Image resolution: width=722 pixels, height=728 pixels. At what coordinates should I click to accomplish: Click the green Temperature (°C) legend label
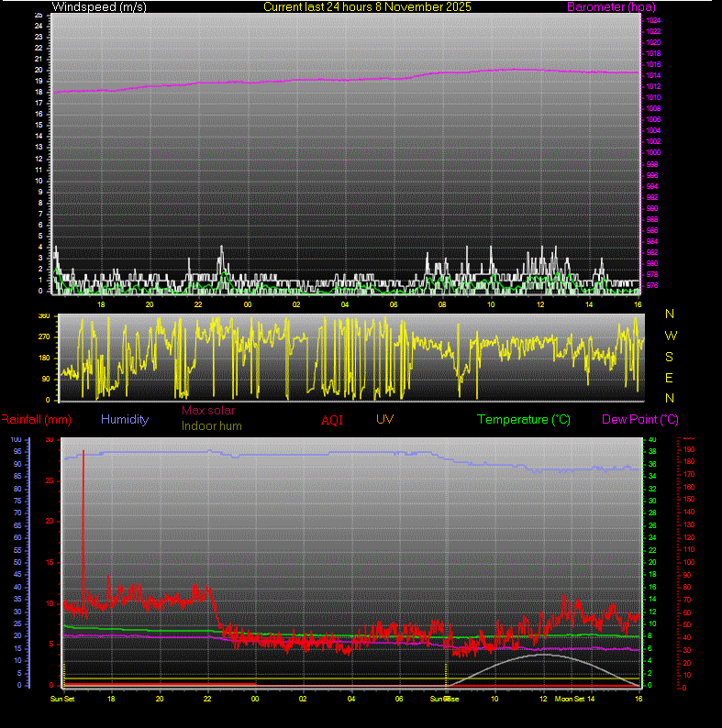pyautogui.click(x=524, y=419)
